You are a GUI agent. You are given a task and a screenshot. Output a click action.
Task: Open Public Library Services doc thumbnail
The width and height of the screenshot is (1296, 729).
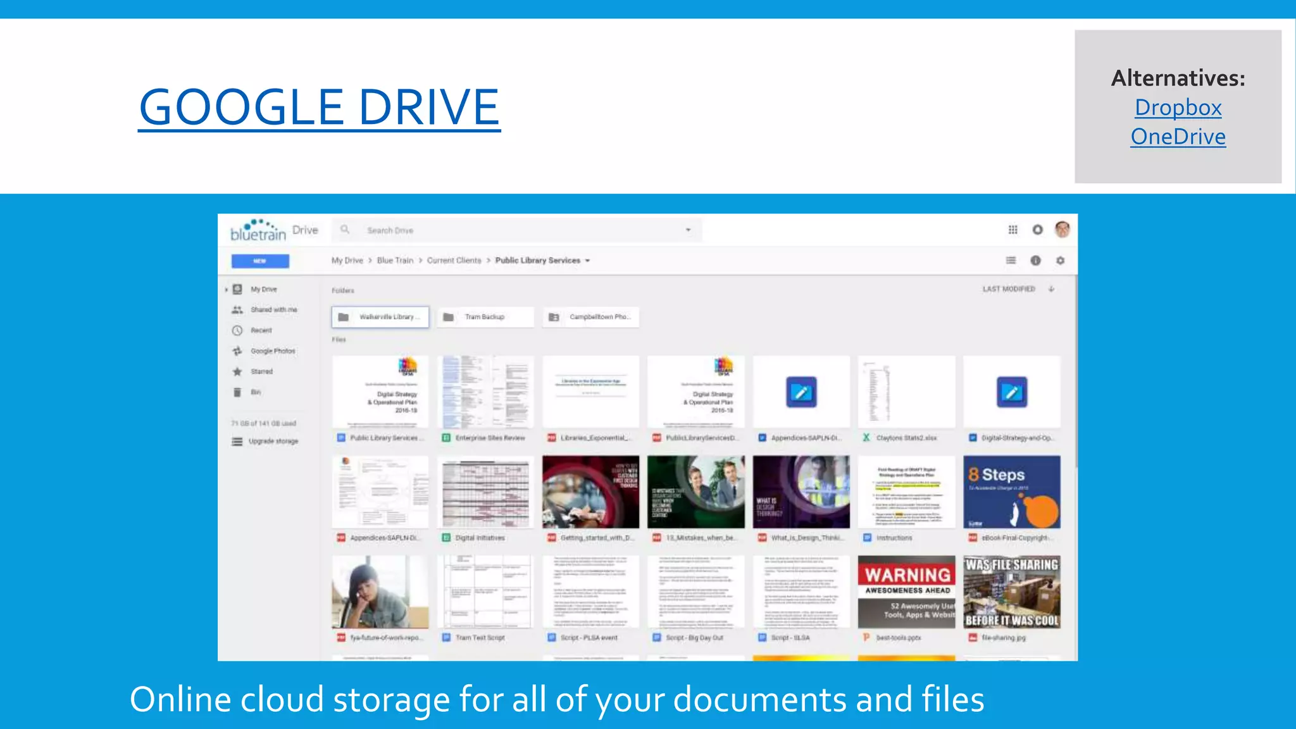pyautogui.click(x=380, y=392)
